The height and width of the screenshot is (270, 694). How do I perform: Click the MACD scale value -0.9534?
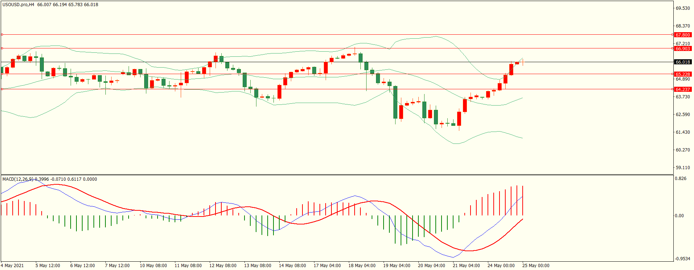(x=682, y=259)
